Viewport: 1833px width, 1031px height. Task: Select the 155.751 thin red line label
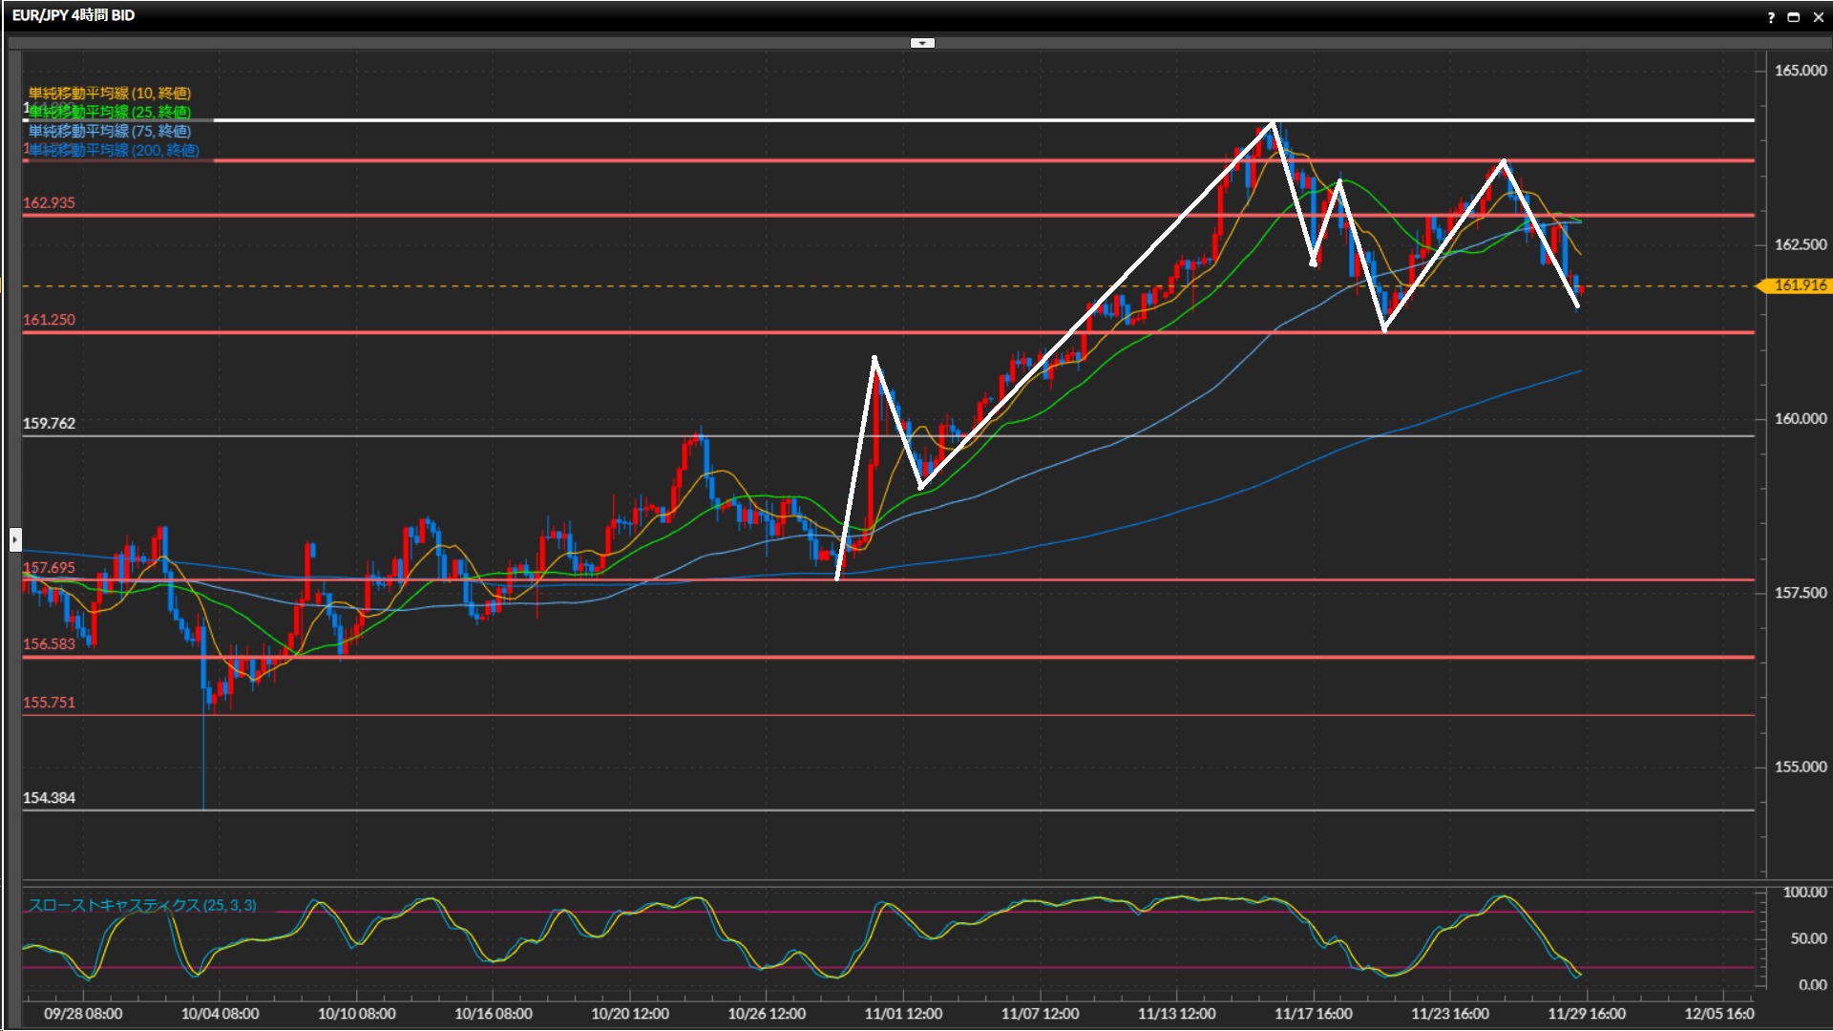click(49, 703)
